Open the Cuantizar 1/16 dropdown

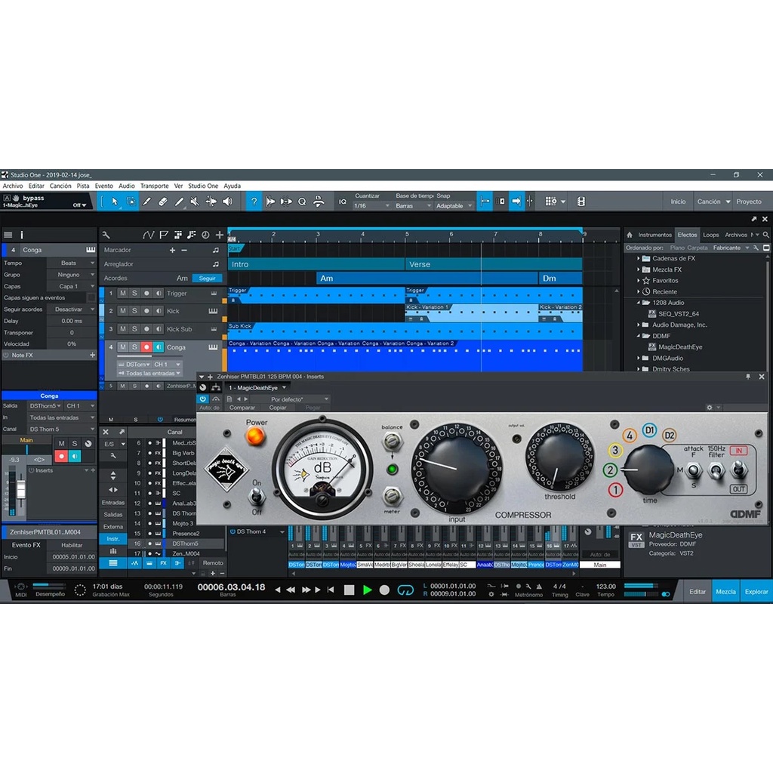coord(371,206)
